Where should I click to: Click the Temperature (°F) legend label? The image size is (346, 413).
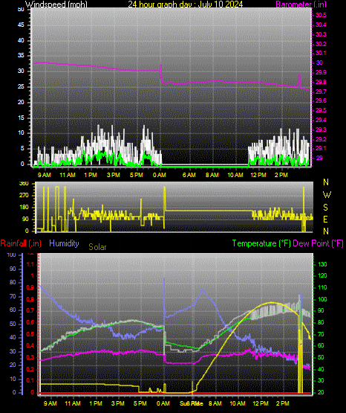pos(261,243)
